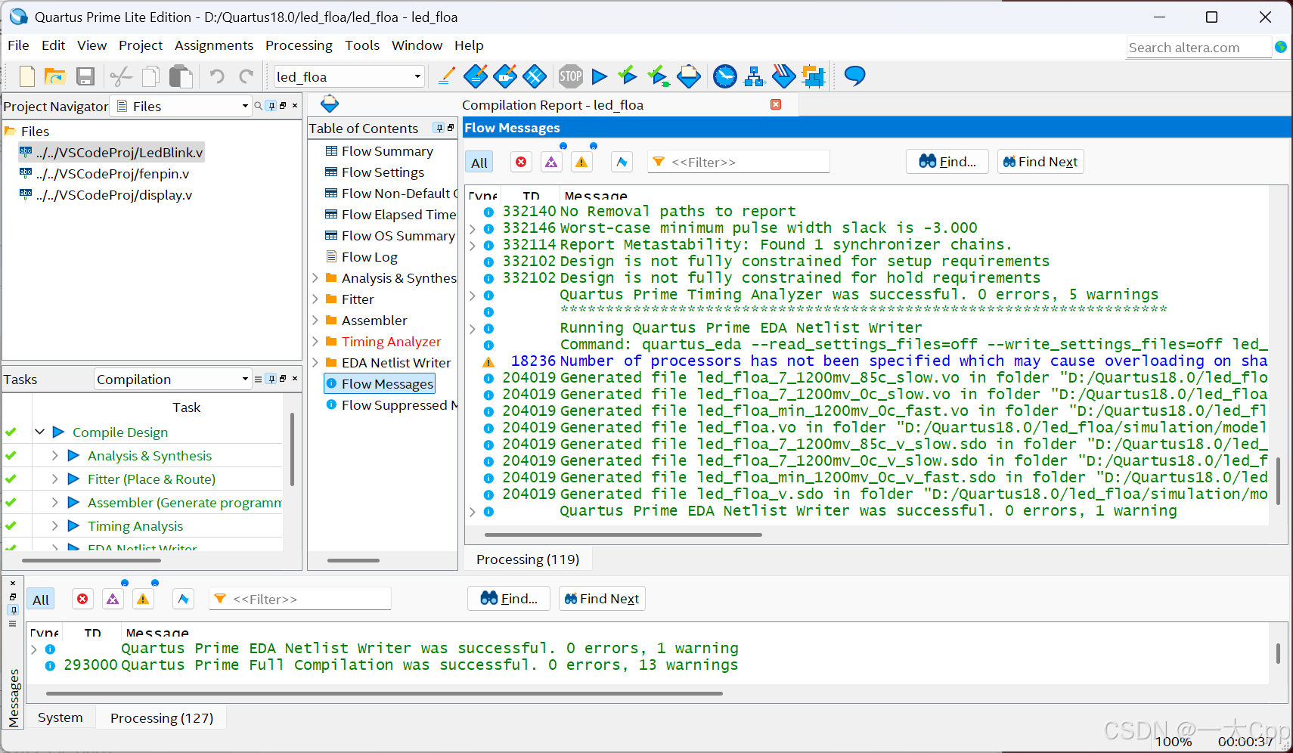Click the Intel globe icon next to search
1293x753 pixels.
pyautogui.click(x=1281, y=47)
